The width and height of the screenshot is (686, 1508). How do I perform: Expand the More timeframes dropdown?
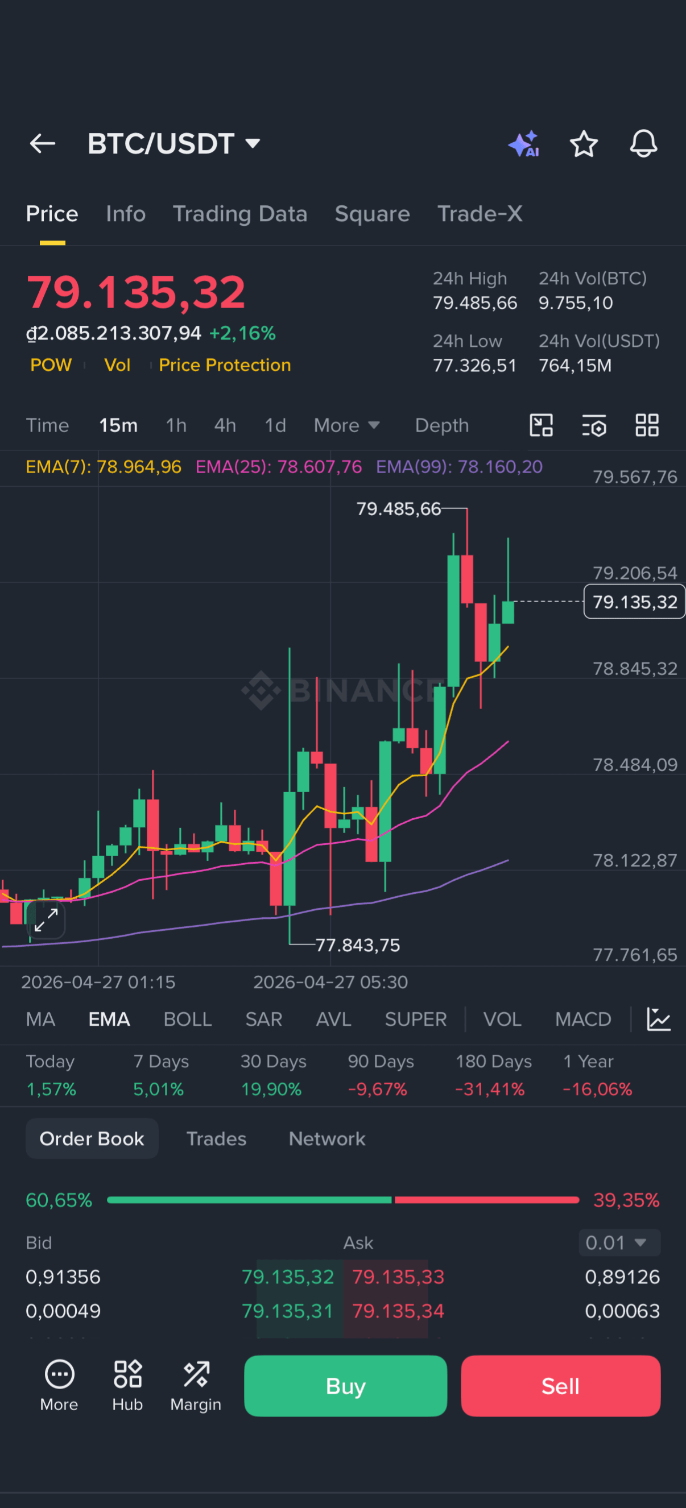347,425
